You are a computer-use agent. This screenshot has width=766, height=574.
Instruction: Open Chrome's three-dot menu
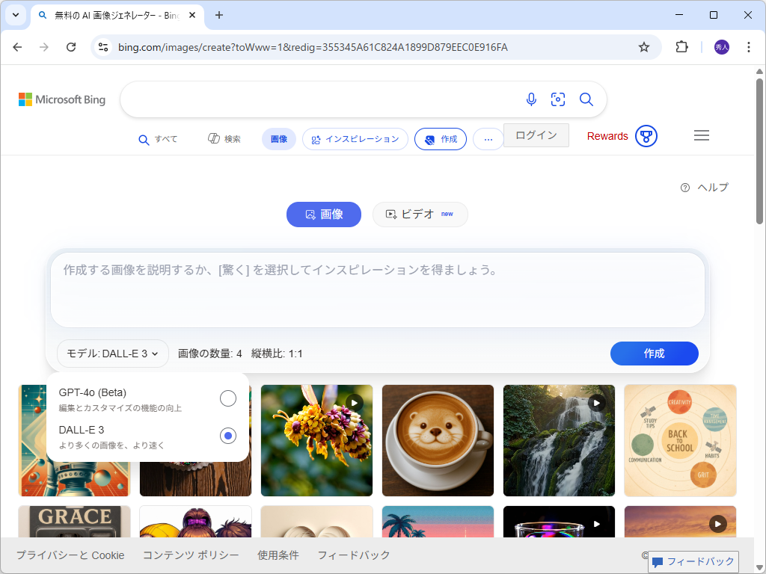click(748, 46)
